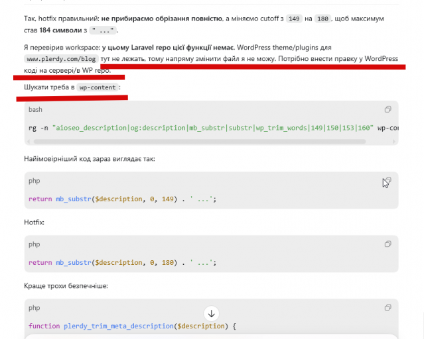The image size is (424, 339).
Task: Click the bash language label
Action: [x=35, y=110]
